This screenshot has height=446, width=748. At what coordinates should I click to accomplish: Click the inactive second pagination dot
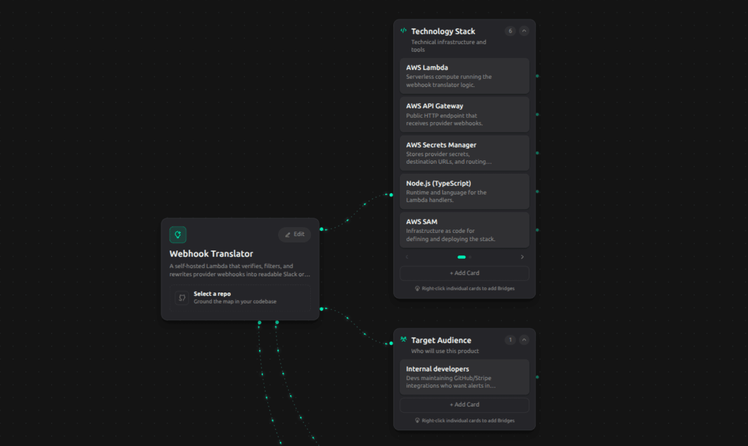point(470,257)
